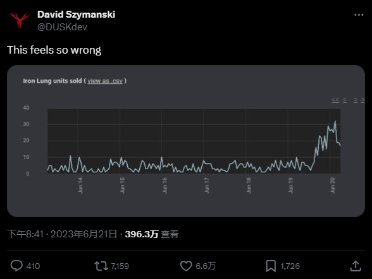This screenshot has height=279, width=372.
Task: Click the 396.3万 view count
Action: coord(142,234)
